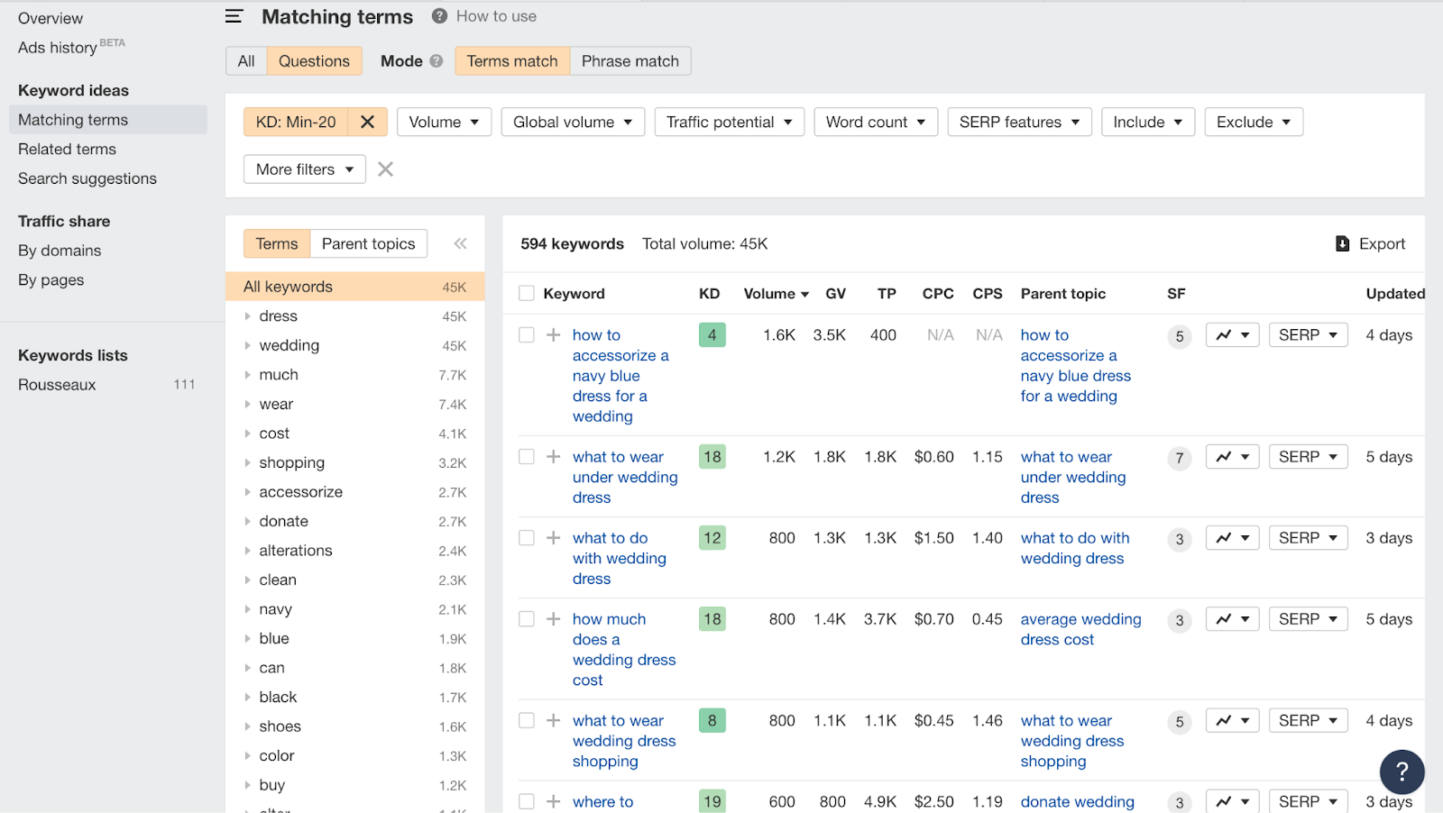Switch mode to Phrase match
This screenshot has height=813, width=1443.
[x=630, y=61]
